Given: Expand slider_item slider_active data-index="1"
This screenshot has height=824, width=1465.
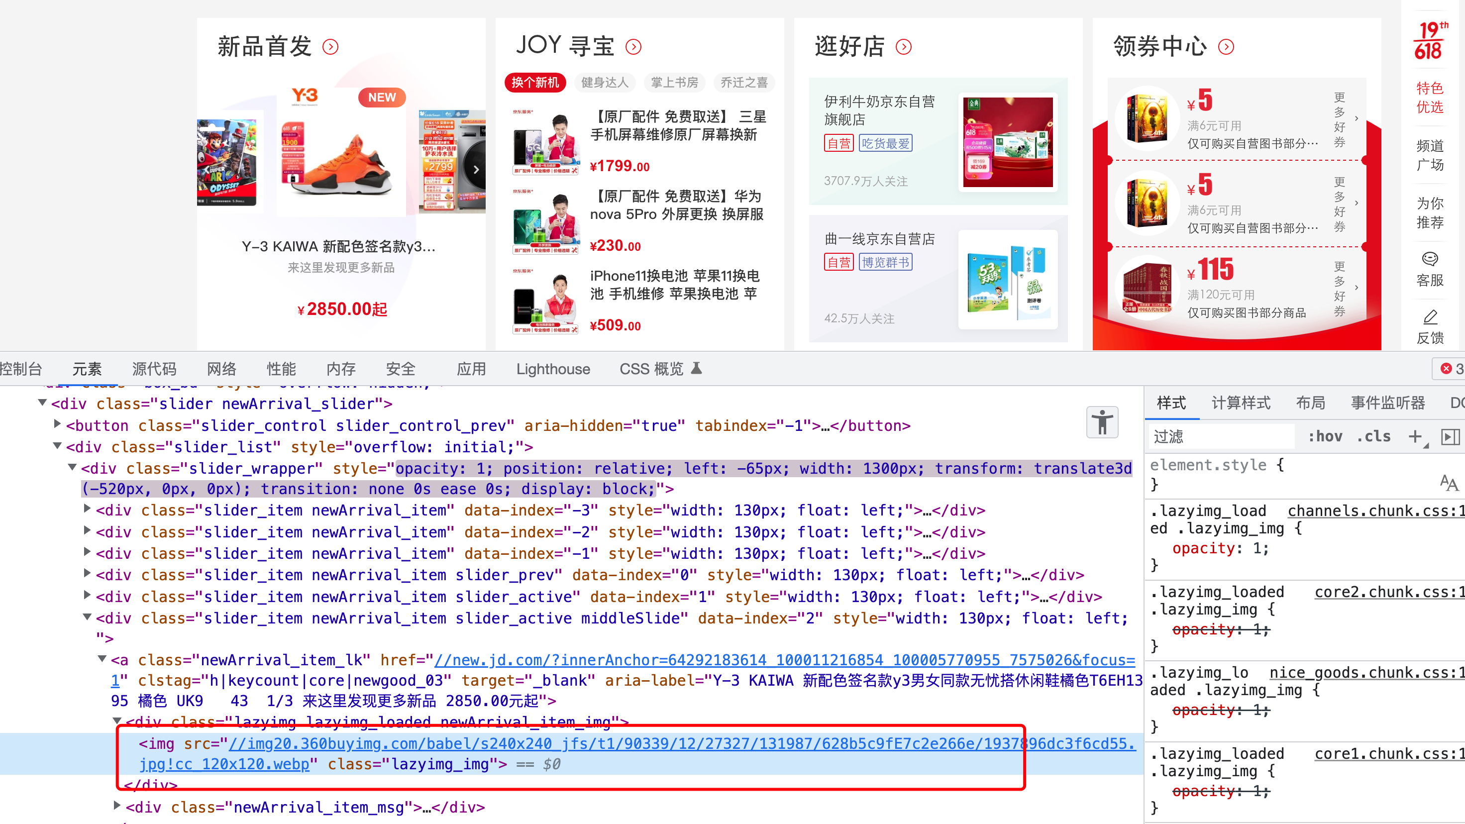Looking at the screenshot, I should tap(87, 596).
